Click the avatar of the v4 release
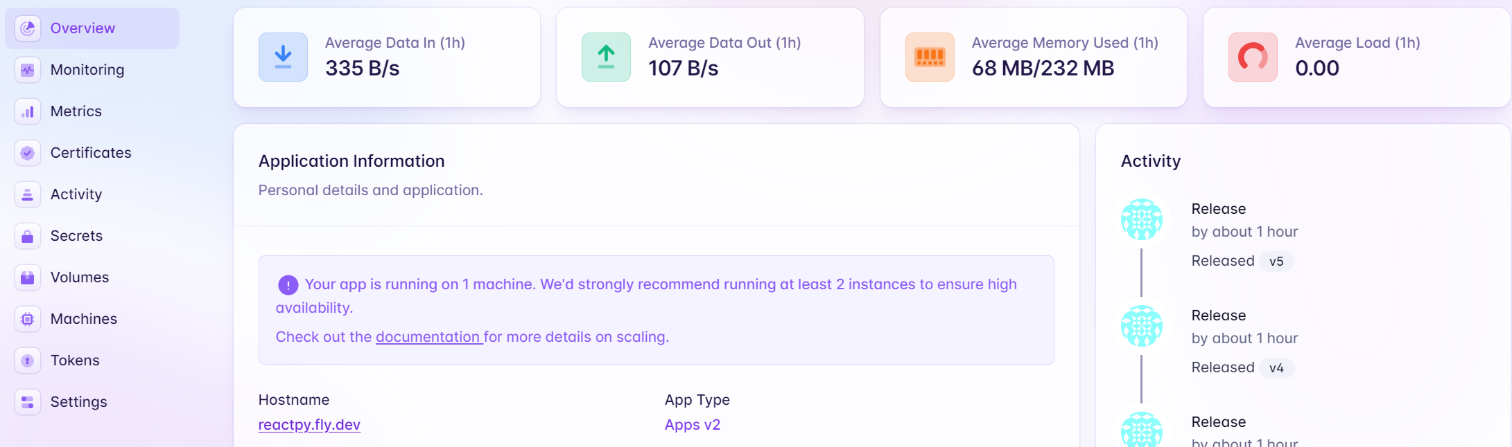Image resolution: width=1512 pixels, height=447 pixels. pyautogui.click(x=1142, y=326)
